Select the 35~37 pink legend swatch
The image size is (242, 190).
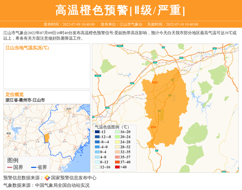coord(117,157)
